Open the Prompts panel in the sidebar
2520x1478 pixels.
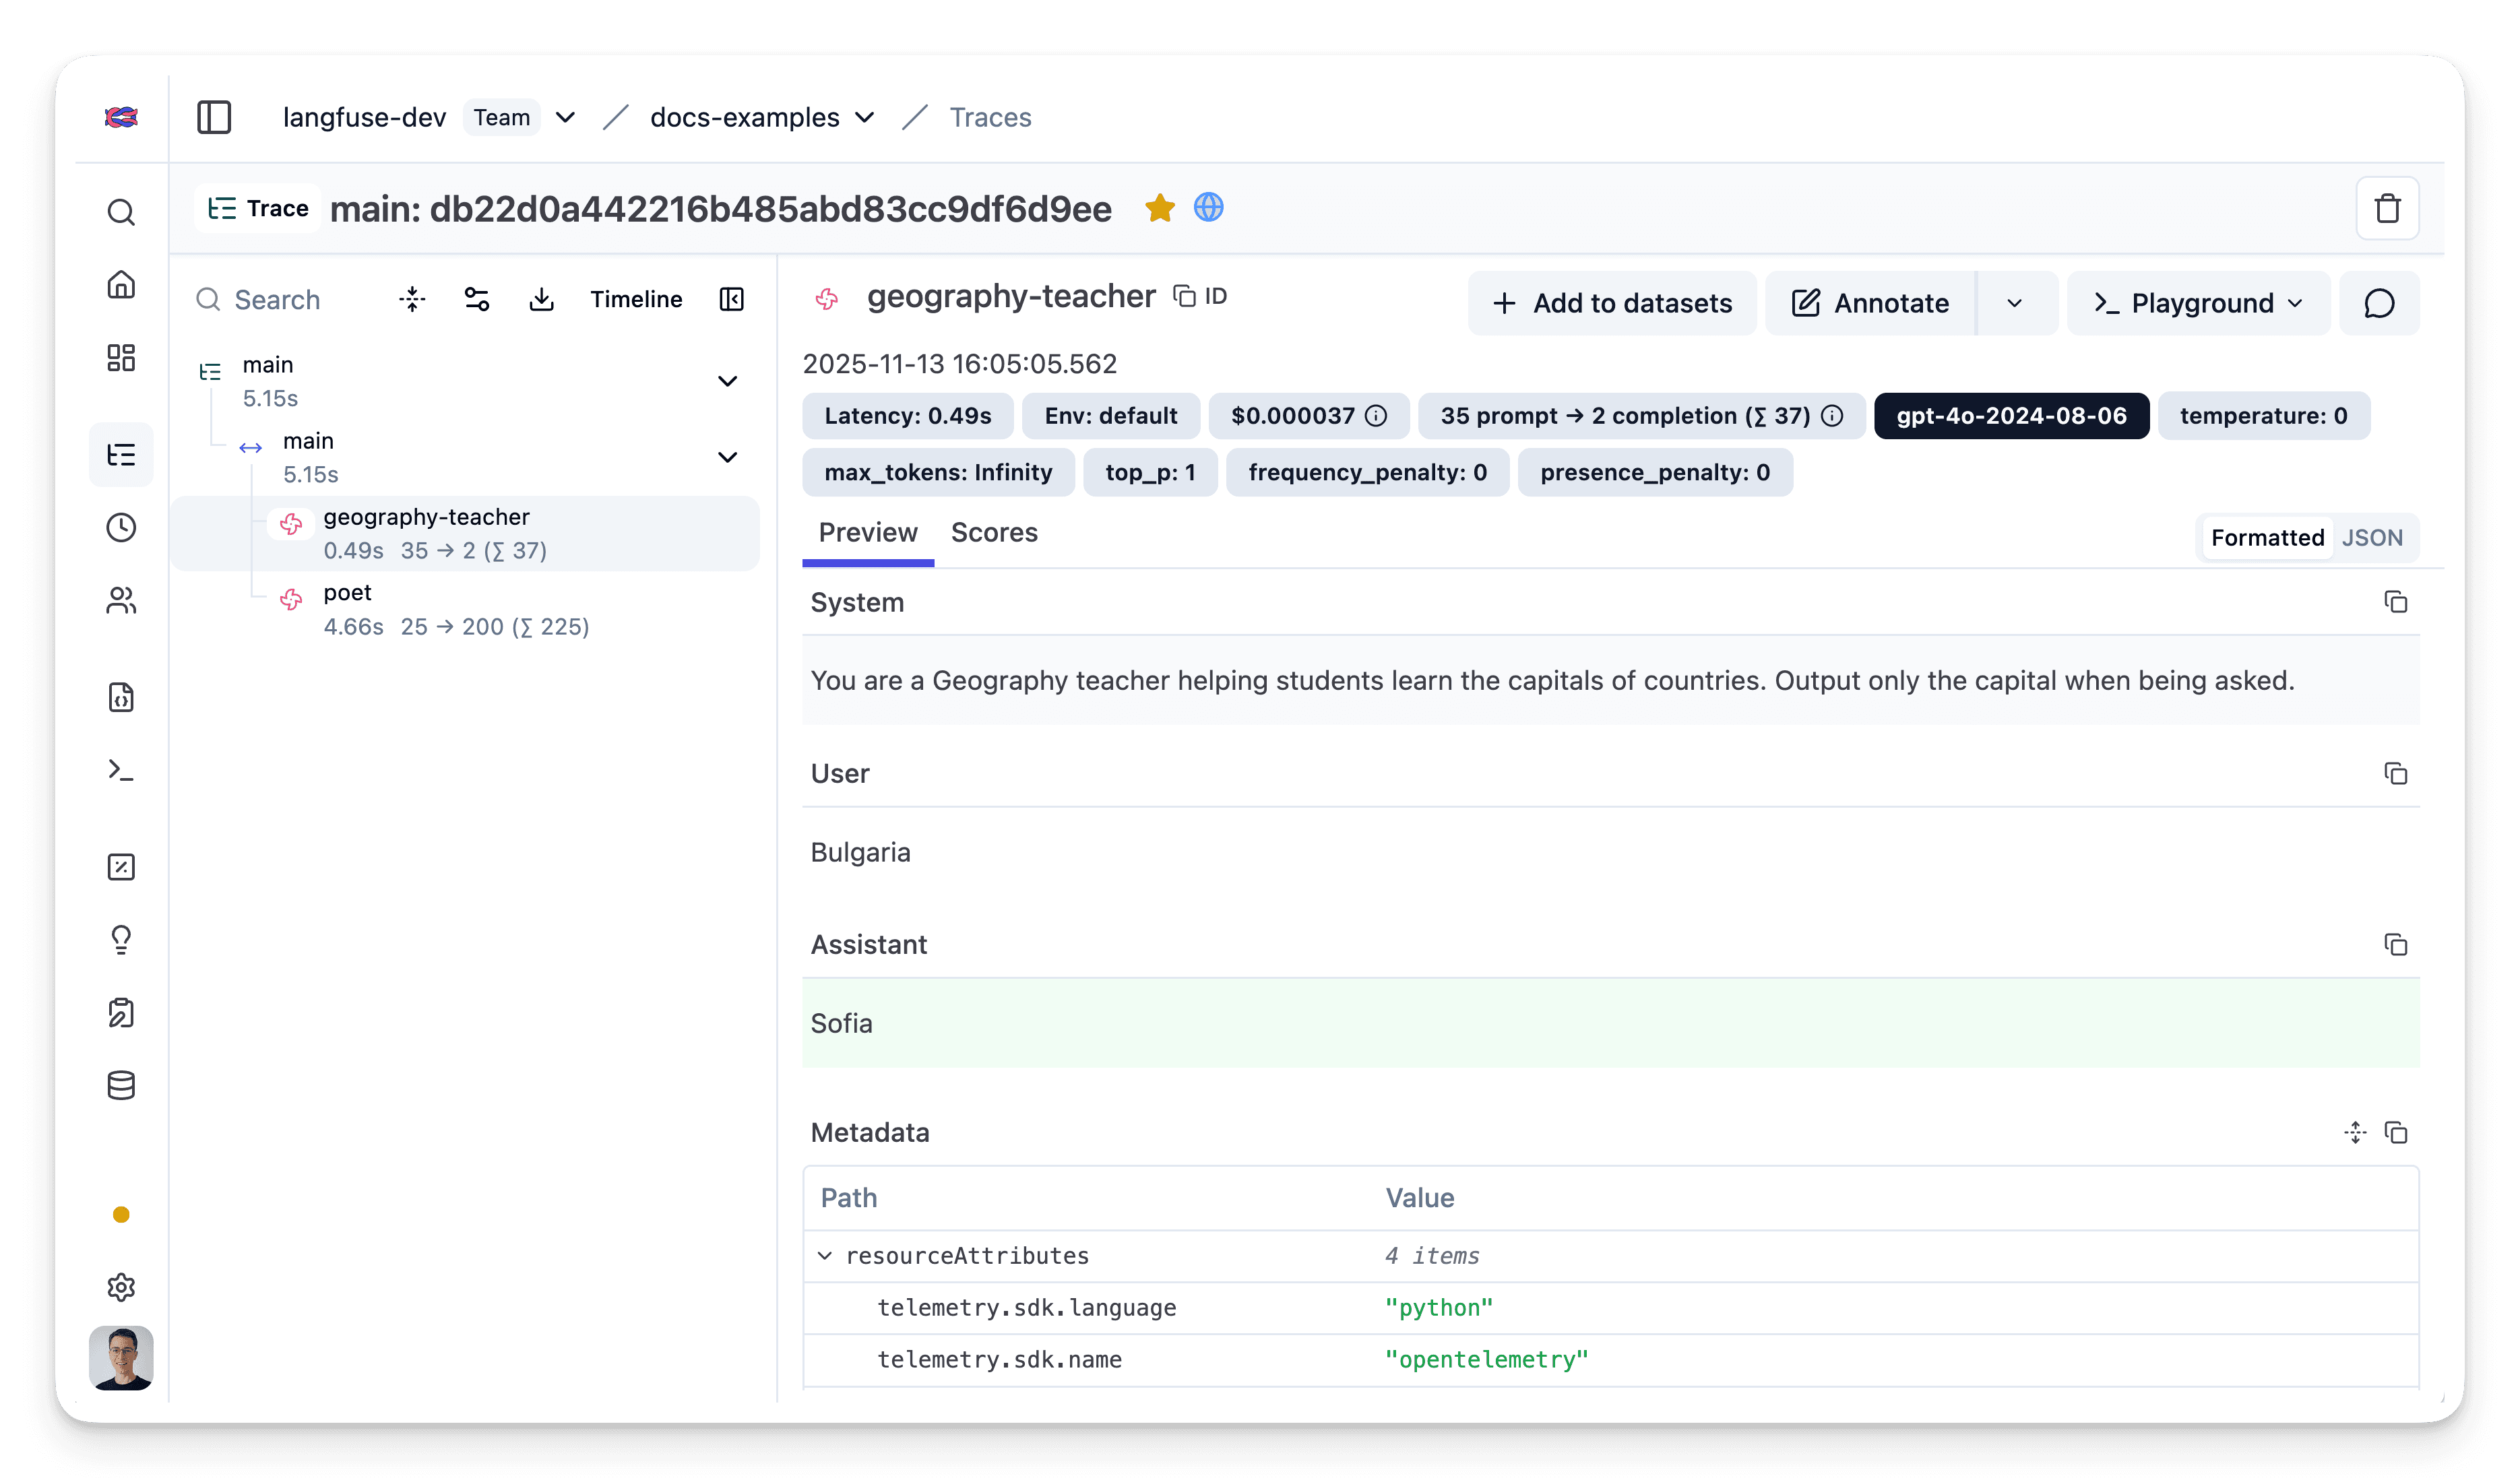pyautogui.click(x=121, y=698)
